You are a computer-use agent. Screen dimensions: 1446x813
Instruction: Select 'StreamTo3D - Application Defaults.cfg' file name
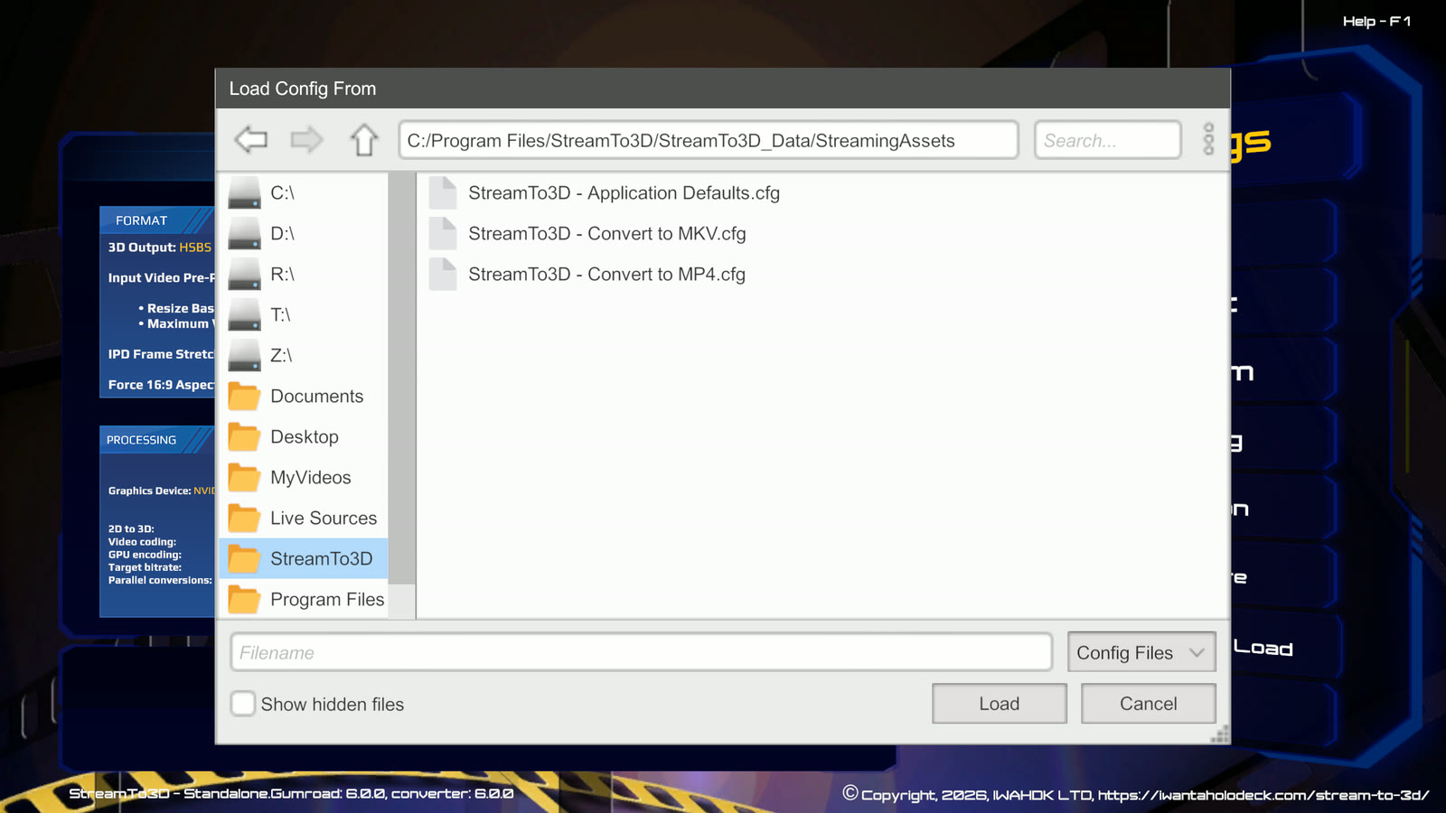tap(624, 192)
